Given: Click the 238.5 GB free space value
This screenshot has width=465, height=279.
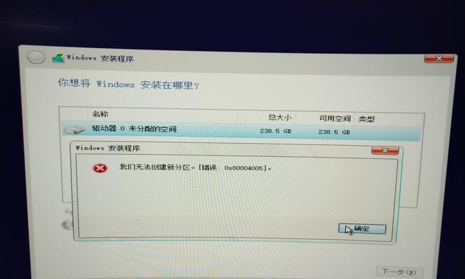Looking at the screenshot, I should tap(334, 132).
